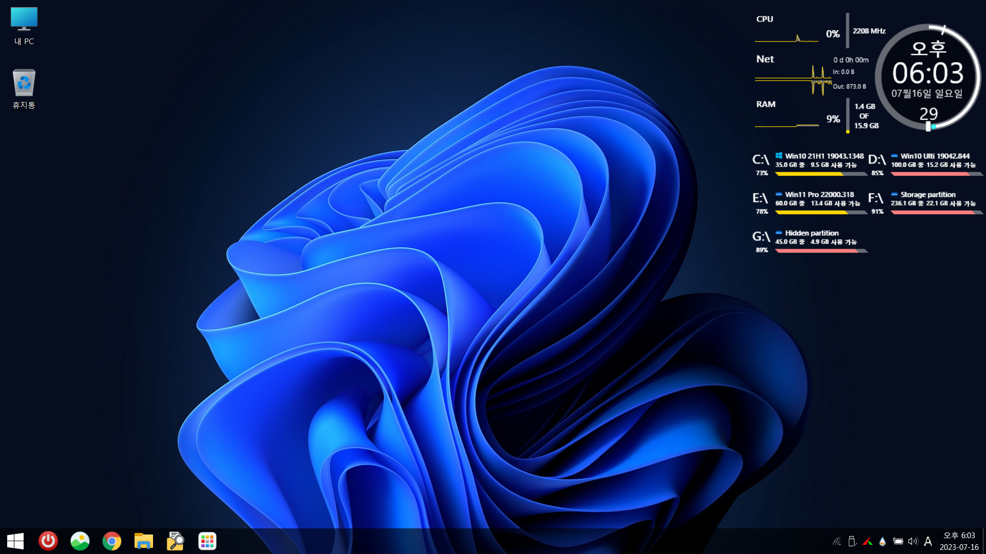Click the E: drive yellow usage bar
Image resolution: width=986 pixels, height=554 pixels.
[821, 212]
